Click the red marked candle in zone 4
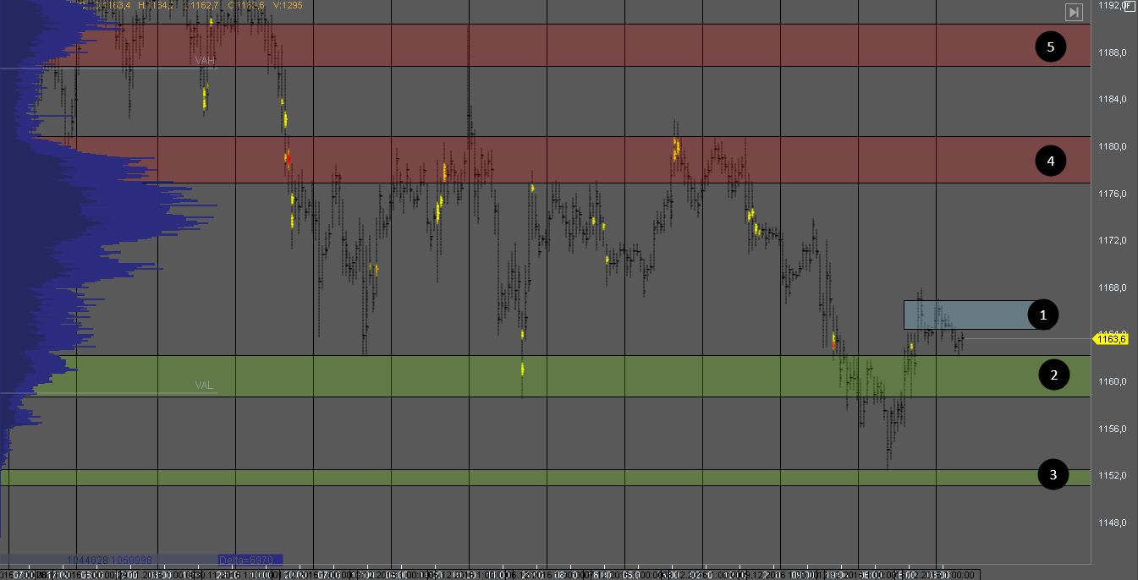The image size is (1138, 580). click(288, 158)
